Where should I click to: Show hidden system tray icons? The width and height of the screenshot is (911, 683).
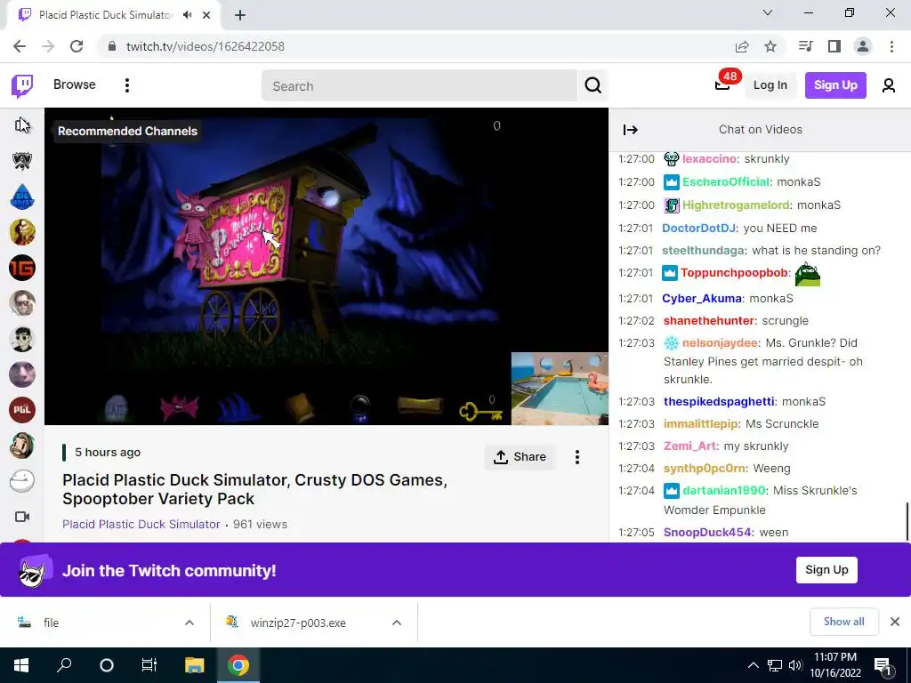(x=753, y=665)
